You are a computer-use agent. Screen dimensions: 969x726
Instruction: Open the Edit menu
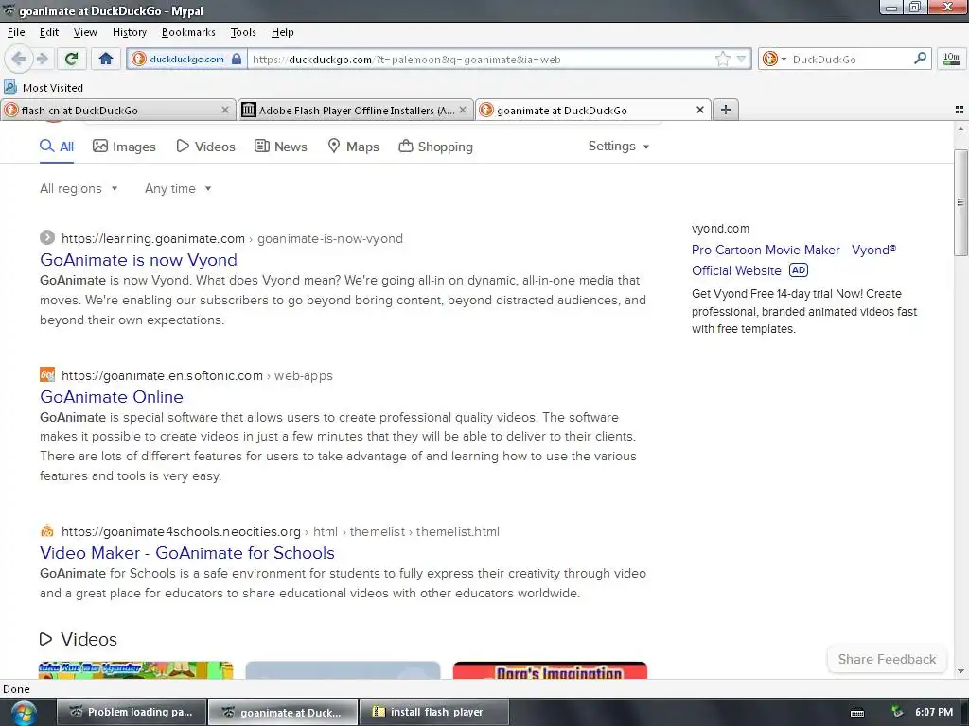[x=49, y=32]
